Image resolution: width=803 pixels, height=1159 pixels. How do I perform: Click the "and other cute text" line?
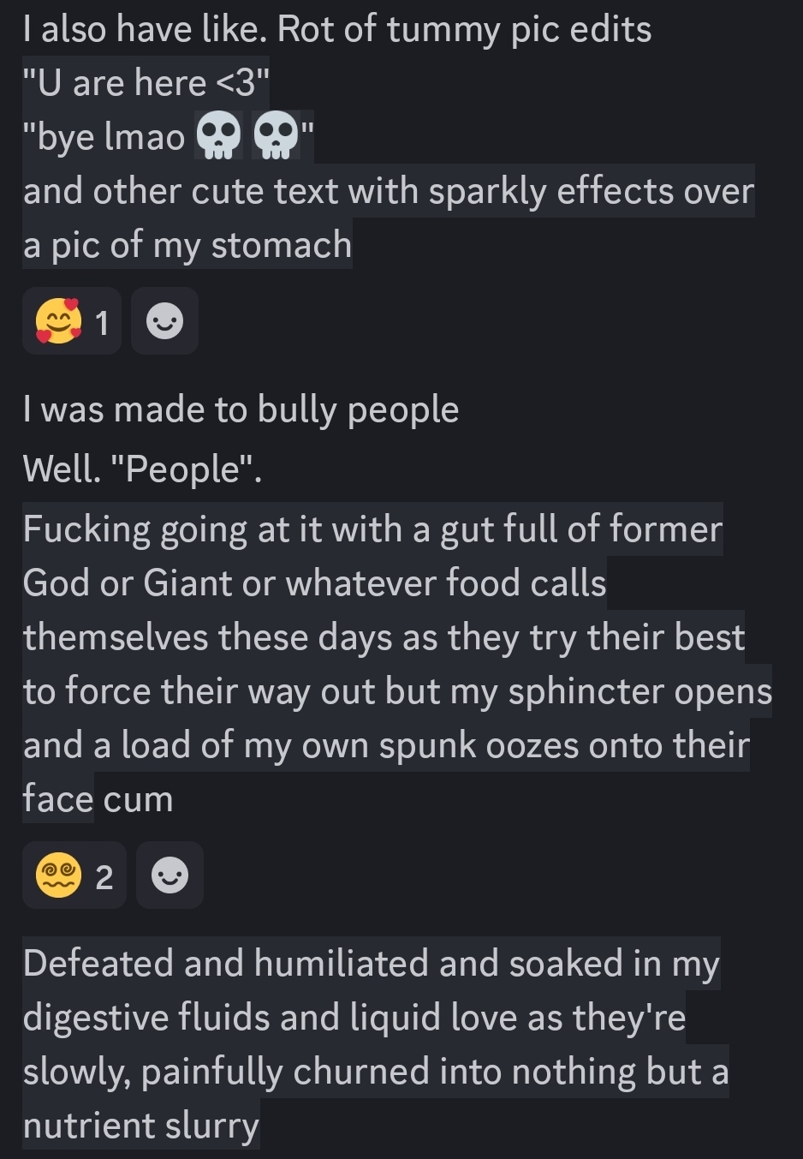click(x=388, y=191)
